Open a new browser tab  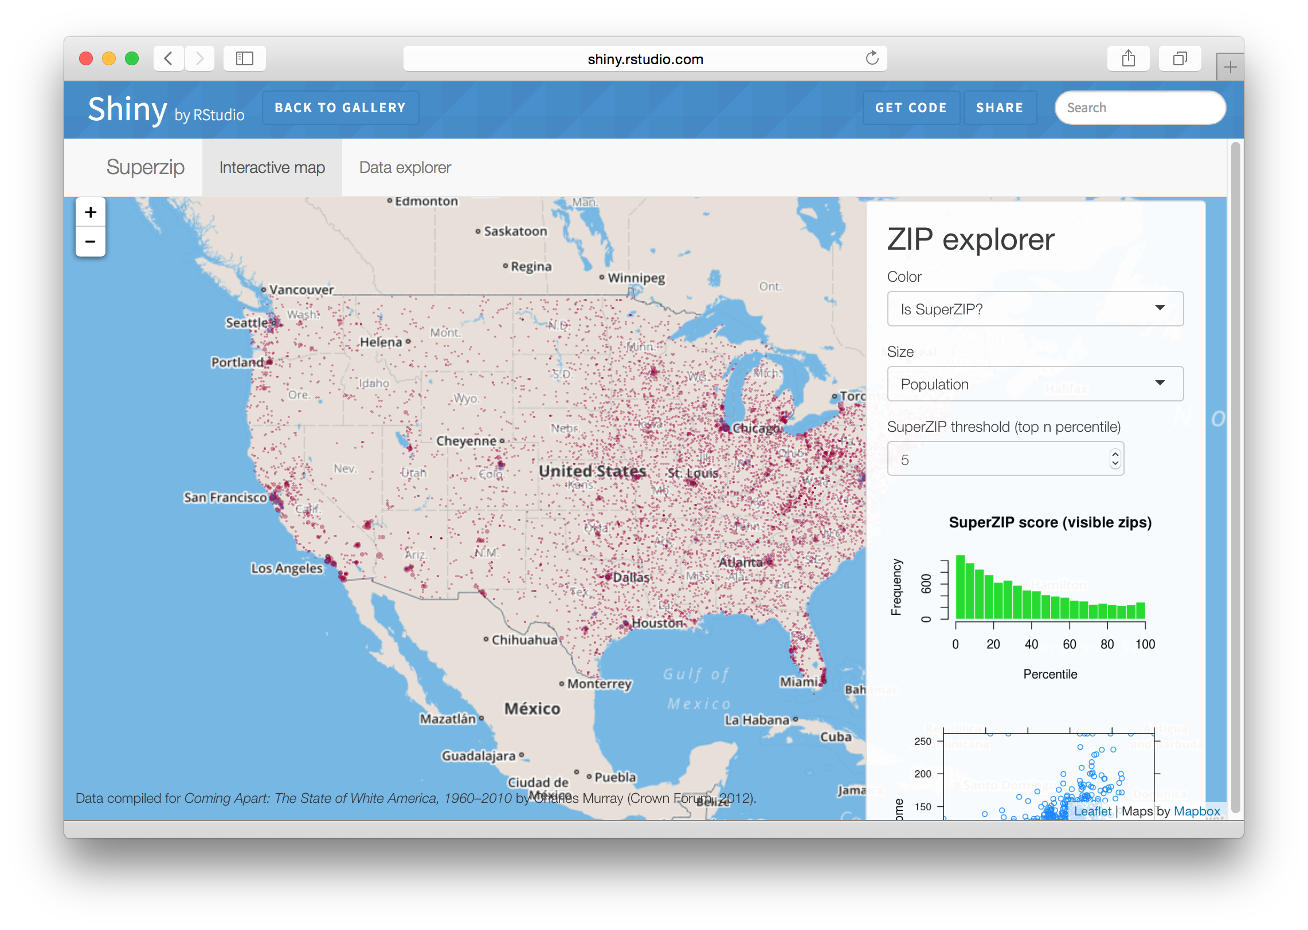tap(1229, 67)
